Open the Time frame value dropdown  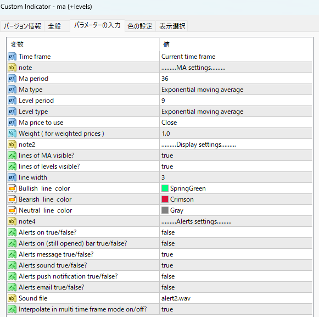(x=236, y=57)
